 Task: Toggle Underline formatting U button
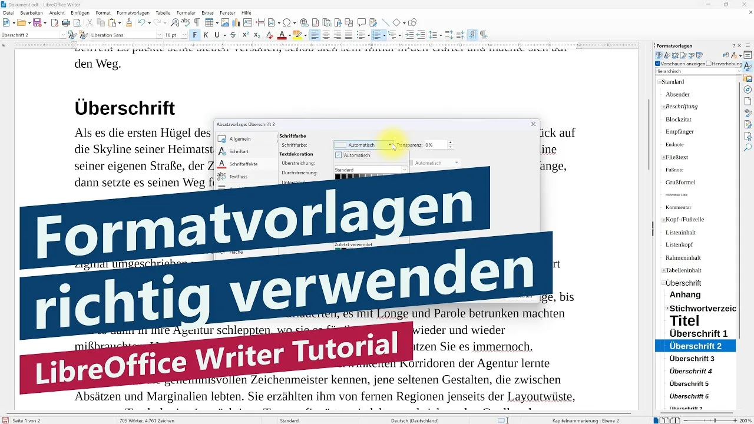coord(217,35)
